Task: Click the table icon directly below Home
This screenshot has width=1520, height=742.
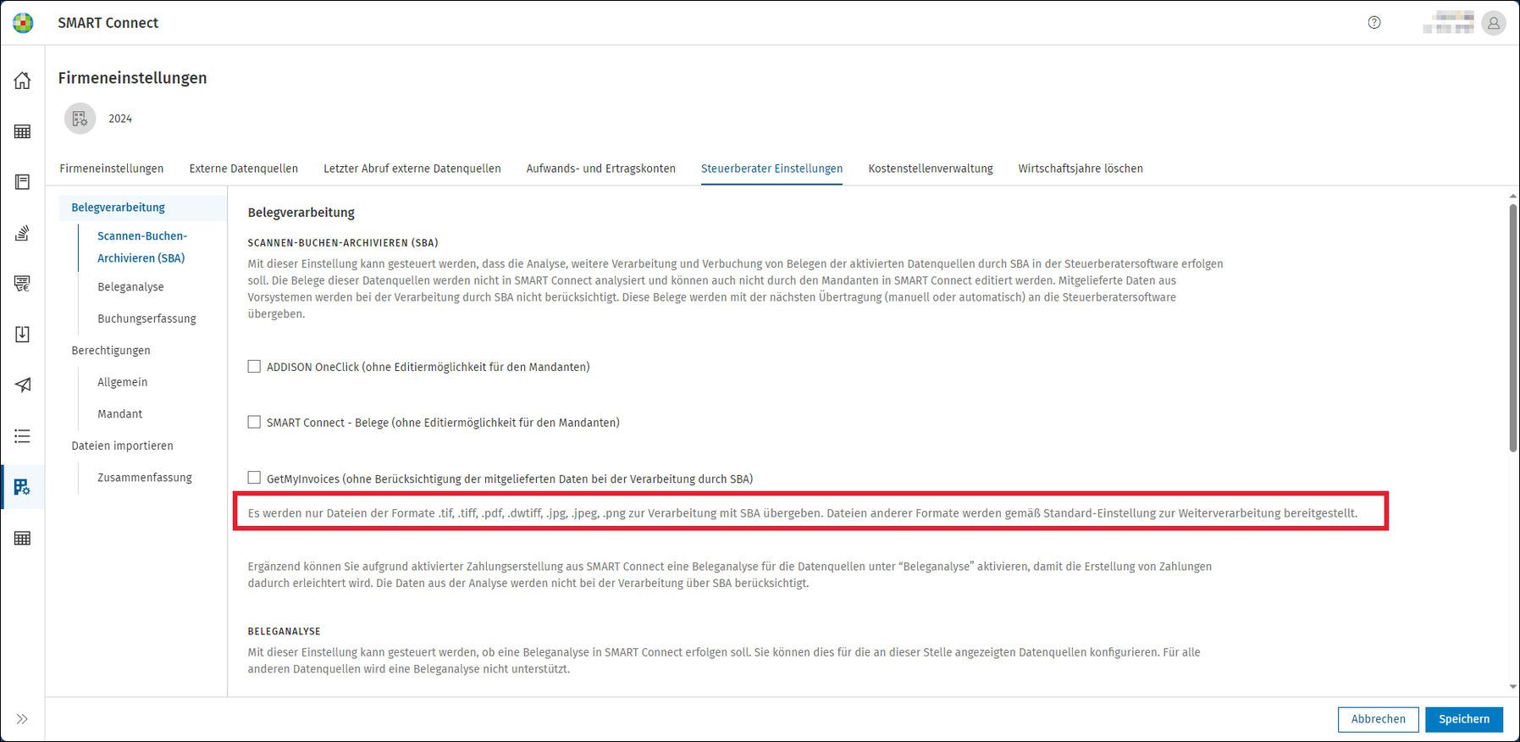Action: [23, 131]
